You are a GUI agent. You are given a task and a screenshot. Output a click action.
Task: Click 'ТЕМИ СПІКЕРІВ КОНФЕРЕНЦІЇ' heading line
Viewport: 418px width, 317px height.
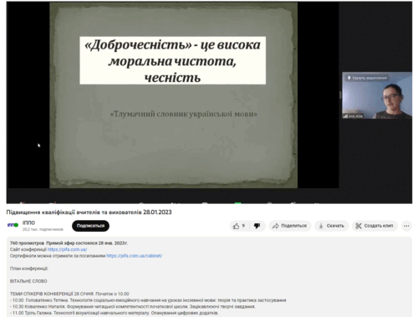[x=69, y=294]
